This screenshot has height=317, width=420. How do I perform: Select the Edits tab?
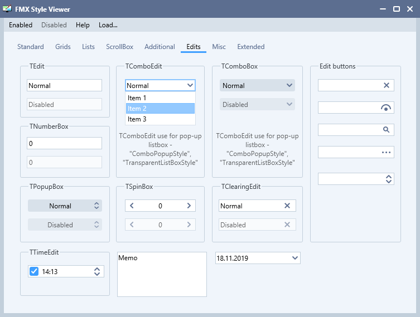[x=194, y=47]
